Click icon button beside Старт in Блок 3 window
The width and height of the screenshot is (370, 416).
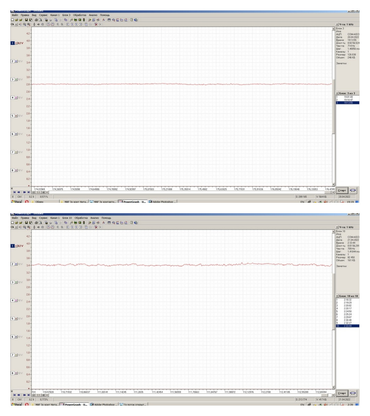(353, 190)
